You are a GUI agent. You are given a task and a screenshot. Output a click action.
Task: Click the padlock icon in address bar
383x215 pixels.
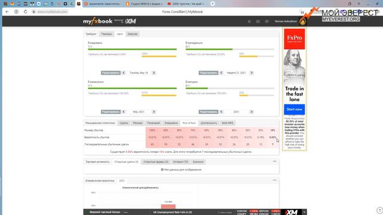click(x=34, y=12)
